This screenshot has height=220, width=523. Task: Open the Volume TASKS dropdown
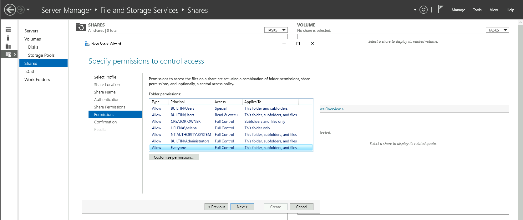[x=497, y=30]
